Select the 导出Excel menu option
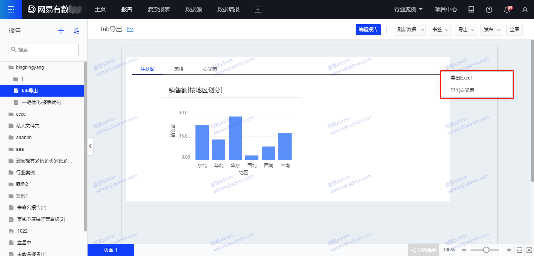534x256 pixels. [461, 78]
